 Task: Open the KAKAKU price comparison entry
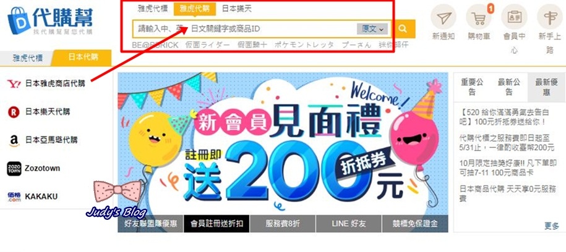click(32, 196)
